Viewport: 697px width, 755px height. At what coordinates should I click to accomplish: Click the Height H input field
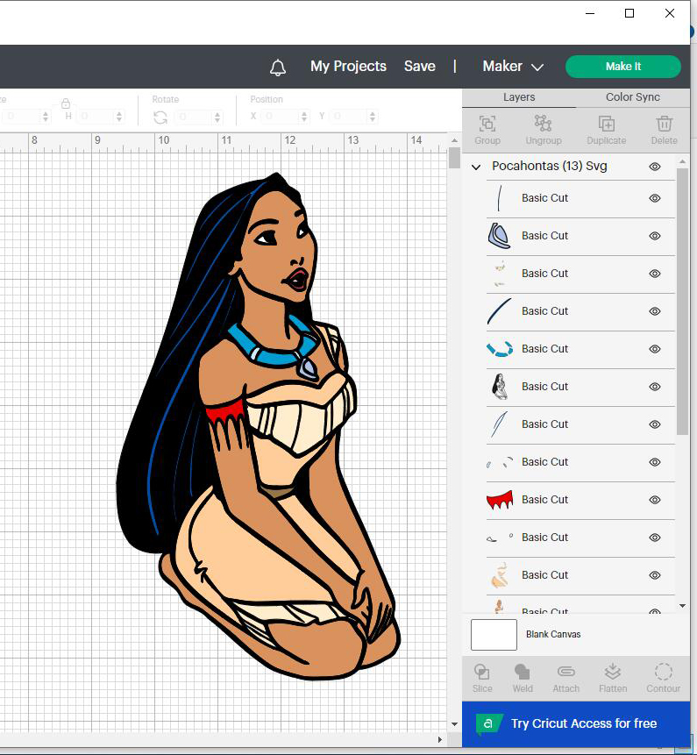click(96, 117)
